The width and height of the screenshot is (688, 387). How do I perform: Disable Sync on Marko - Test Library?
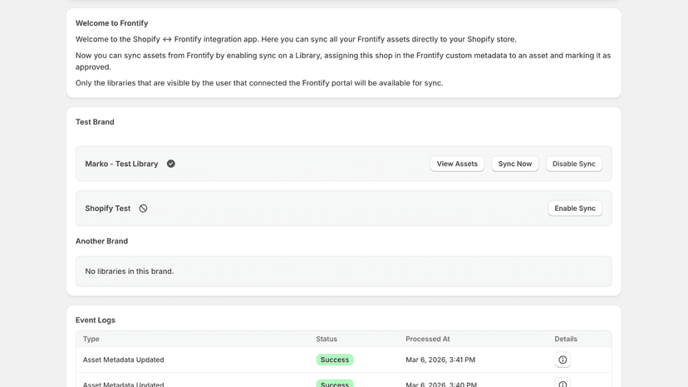[x=573, y=164]
